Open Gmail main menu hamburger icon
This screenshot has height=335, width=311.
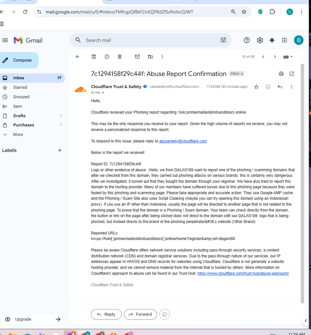(x=5, y=40)
